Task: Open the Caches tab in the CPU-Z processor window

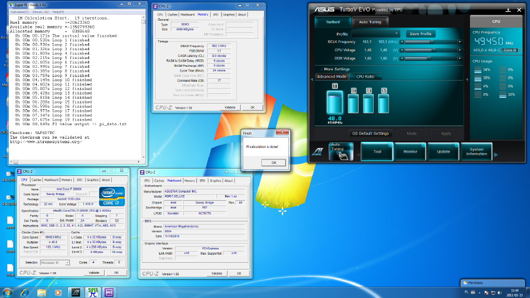Action: click(36, 180)
